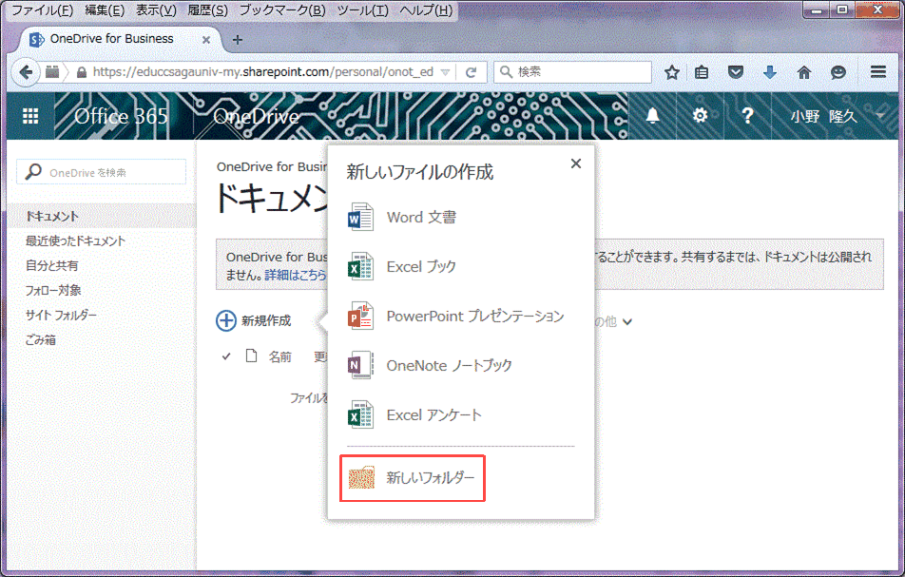905x577 pixels.
Task: Click the OneDrive search magnifier icon
Action: (x=33, y=171)
